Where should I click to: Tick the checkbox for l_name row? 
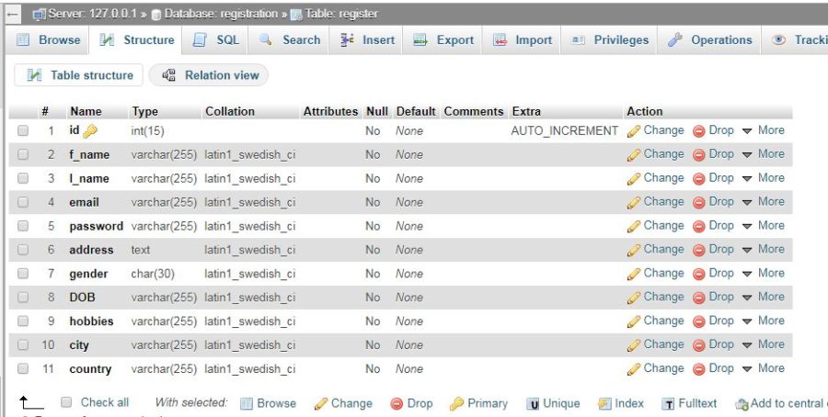coord(23,177)
